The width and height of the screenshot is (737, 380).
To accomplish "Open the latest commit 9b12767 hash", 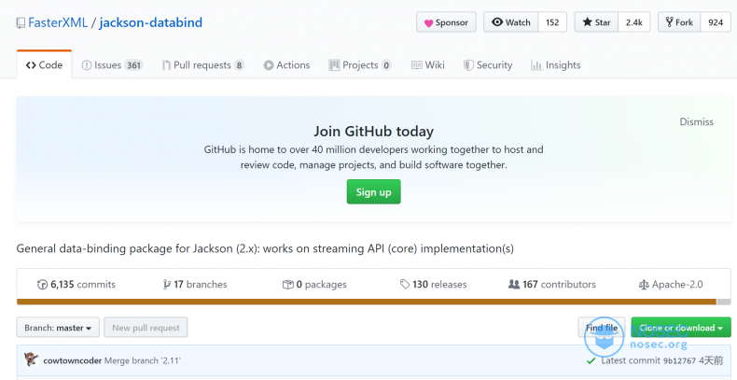I will pyautogui.click(x=679, y=360).
